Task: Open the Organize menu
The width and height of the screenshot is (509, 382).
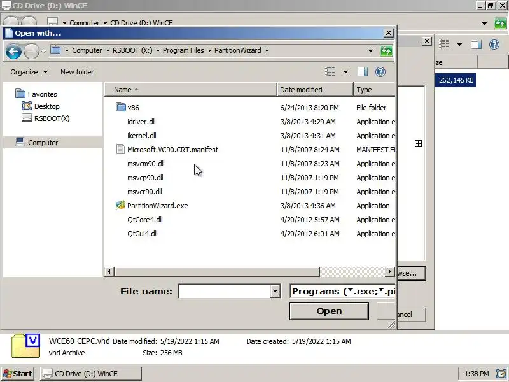Action: pyautogui.click(x=29, y=72)
